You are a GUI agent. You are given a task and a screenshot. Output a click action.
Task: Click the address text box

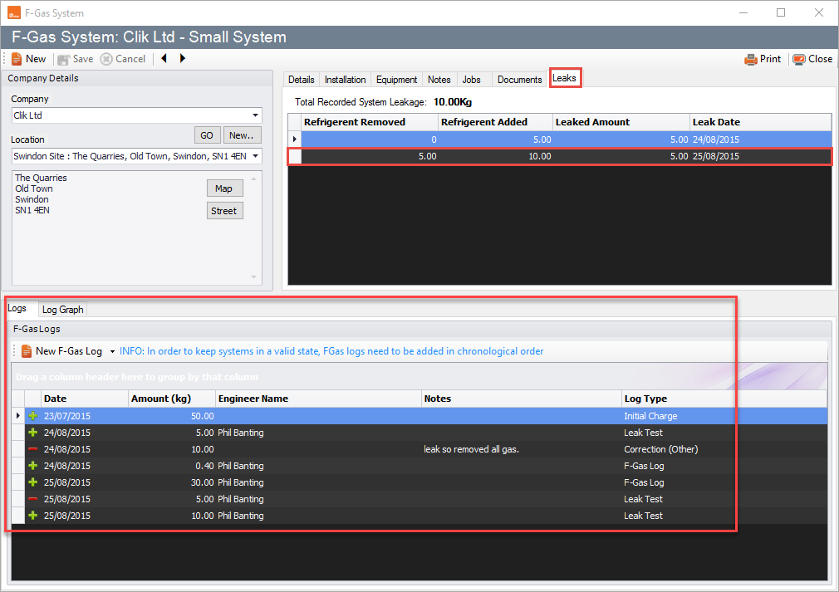coord(137,228)
